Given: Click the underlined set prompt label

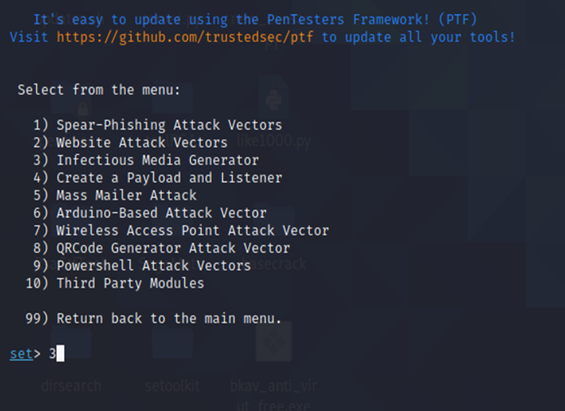Looking at the screenshot, I should 21,353.
